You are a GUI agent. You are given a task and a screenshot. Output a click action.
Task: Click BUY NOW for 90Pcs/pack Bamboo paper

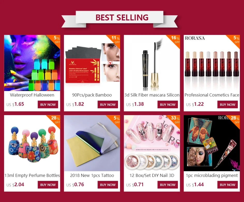click(108, 104)
